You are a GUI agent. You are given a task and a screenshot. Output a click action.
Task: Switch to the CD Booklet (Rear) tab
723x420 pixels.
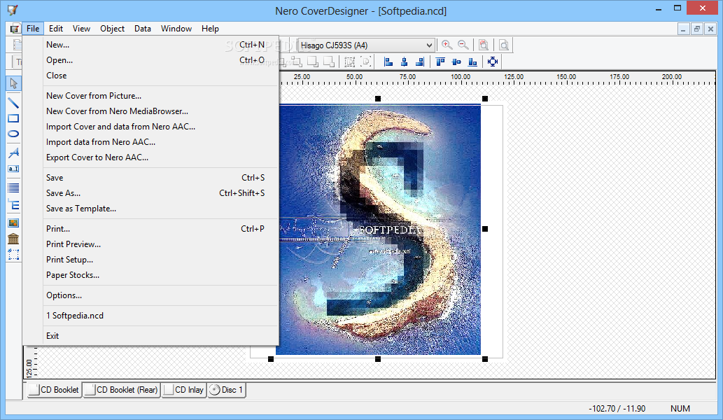pos(122,390)
